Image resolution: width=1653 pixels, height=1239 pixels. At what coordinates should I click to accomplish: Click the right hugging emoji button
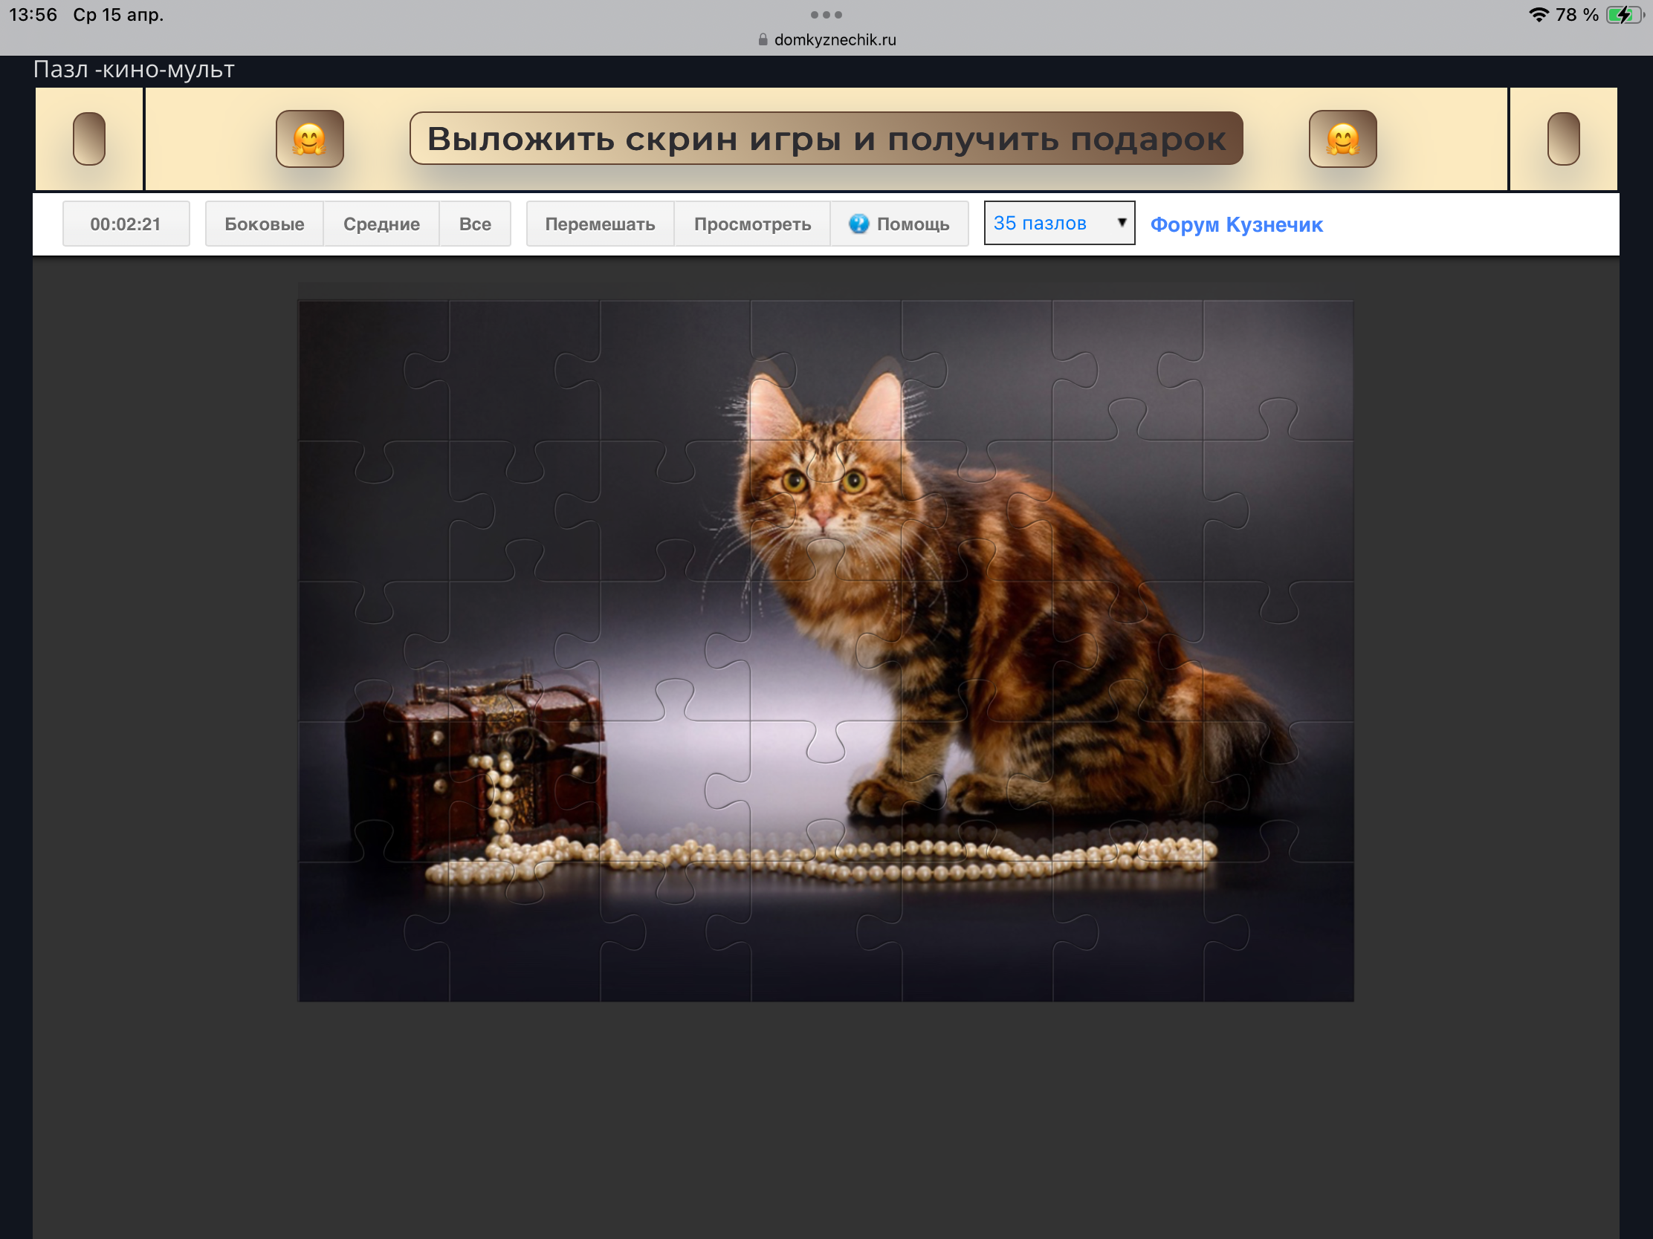(1342, 139)
